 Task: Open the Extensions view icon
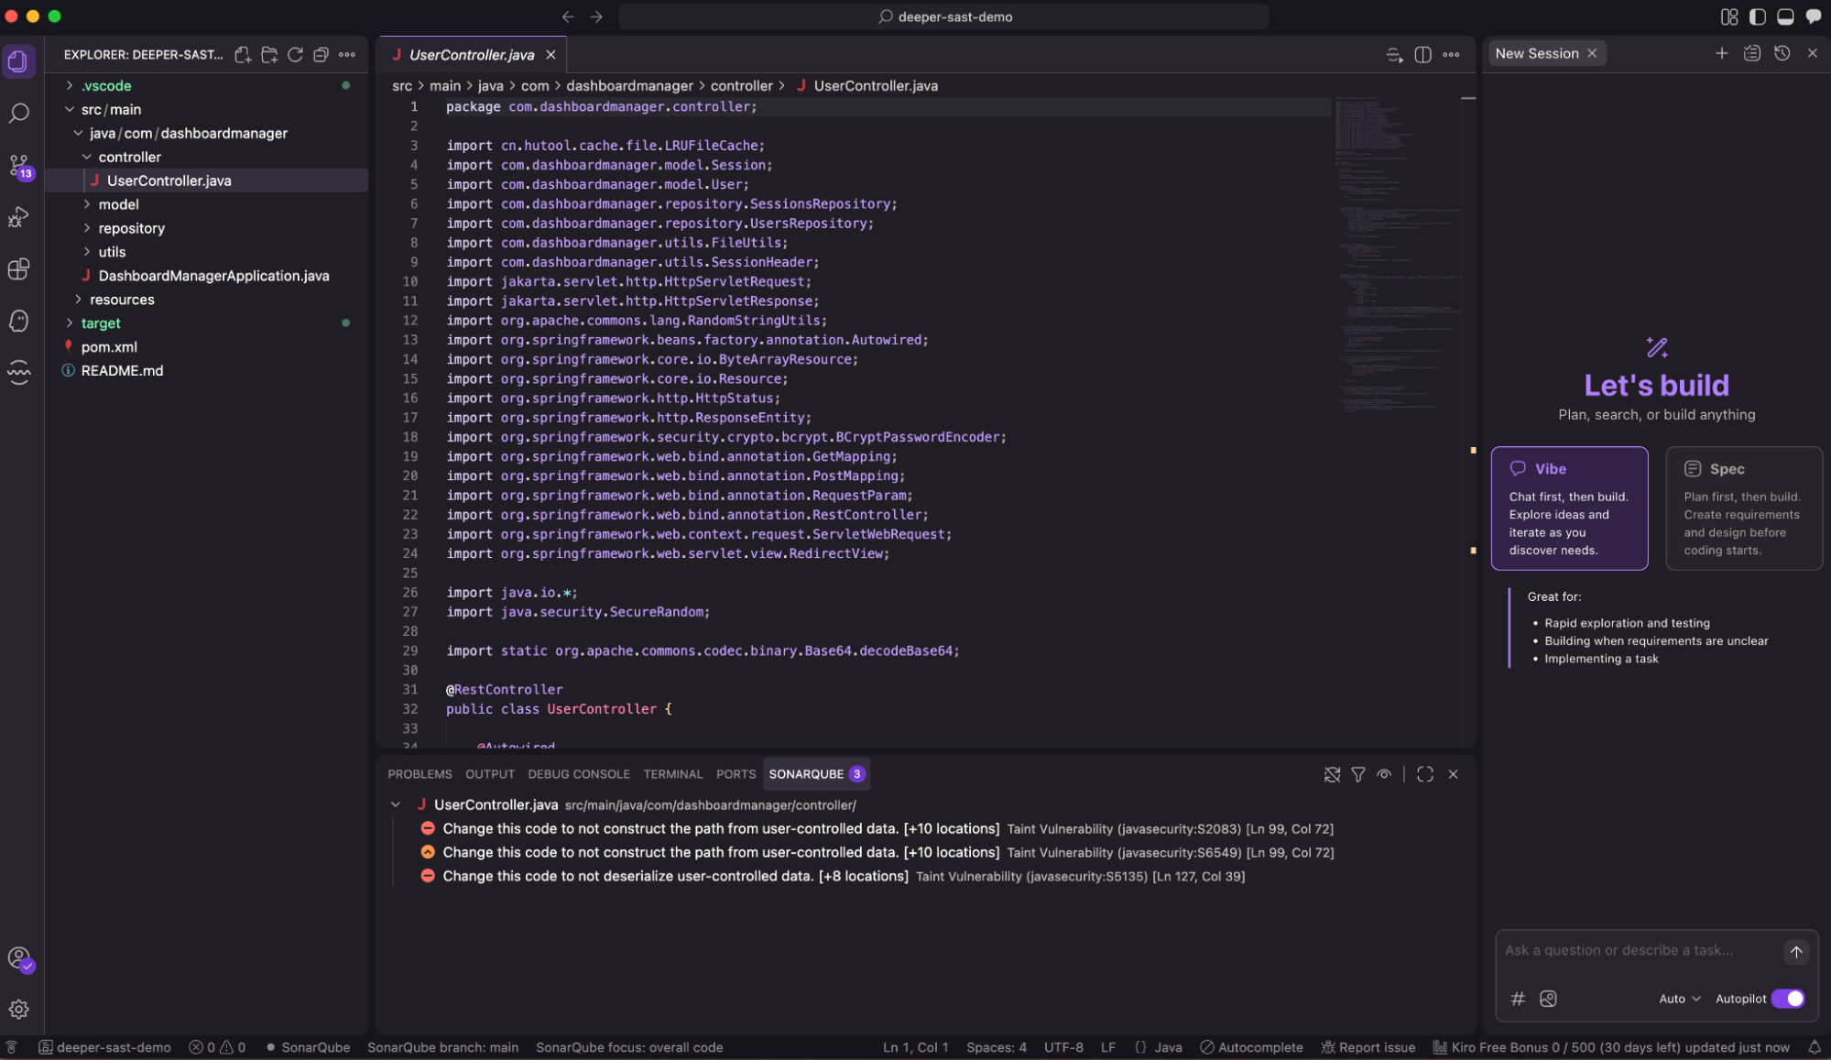tap(19, 268)
